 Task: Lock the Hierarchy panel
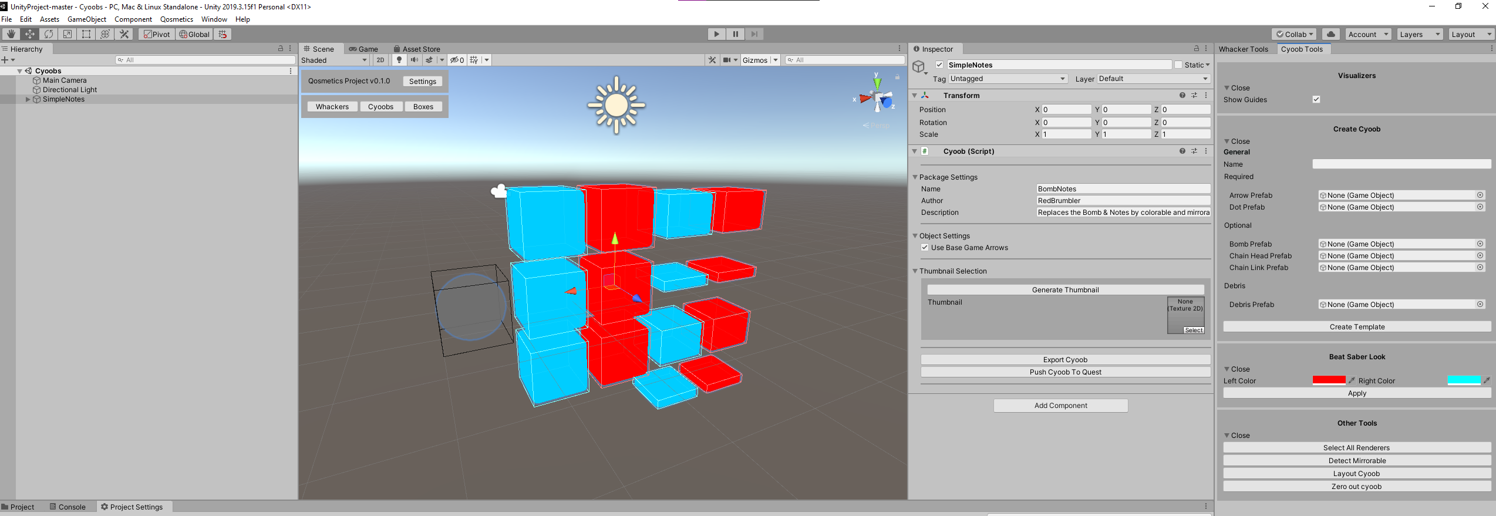[x=281, y=49]
